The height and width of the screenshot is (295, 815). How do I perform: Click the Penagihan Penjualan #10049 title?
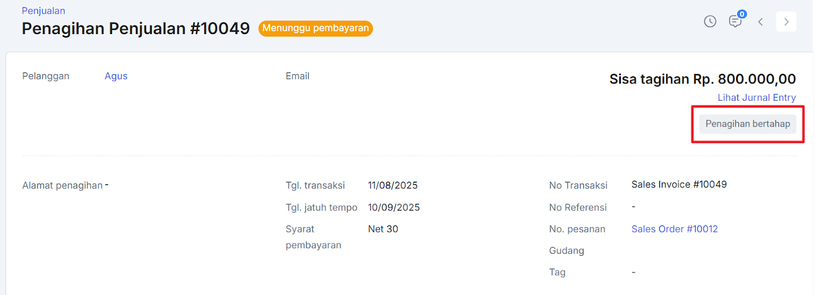pos(135,28)
